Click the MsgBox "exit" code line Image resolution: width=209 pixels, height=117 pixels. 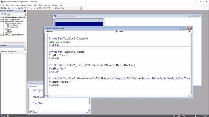point(57,69)
